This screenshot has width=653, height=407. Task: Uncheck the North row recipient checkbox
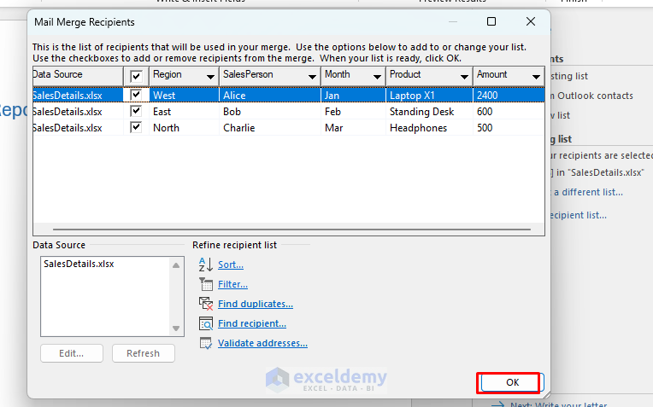coord(136,127)
